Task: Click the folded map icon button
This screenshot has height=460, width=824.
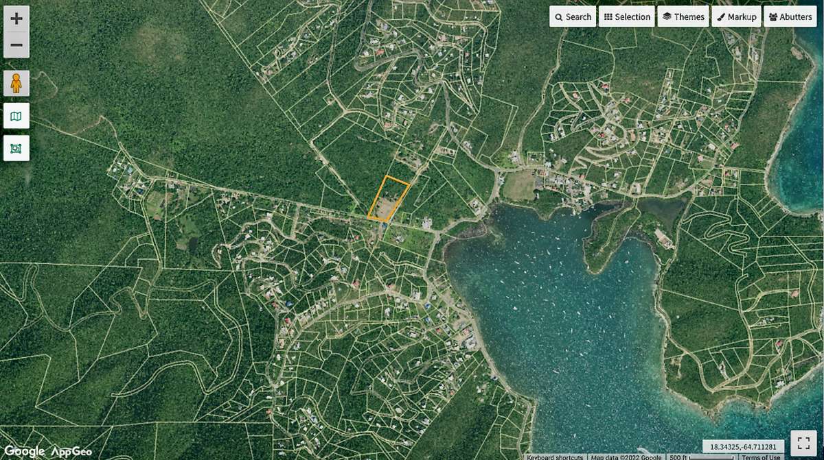Action: 16,116
